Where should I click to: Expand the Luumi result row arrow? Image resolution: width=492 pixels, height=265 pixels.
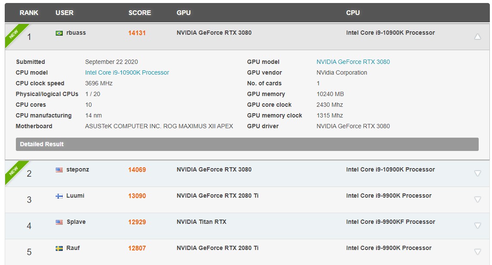click(477, 199)
